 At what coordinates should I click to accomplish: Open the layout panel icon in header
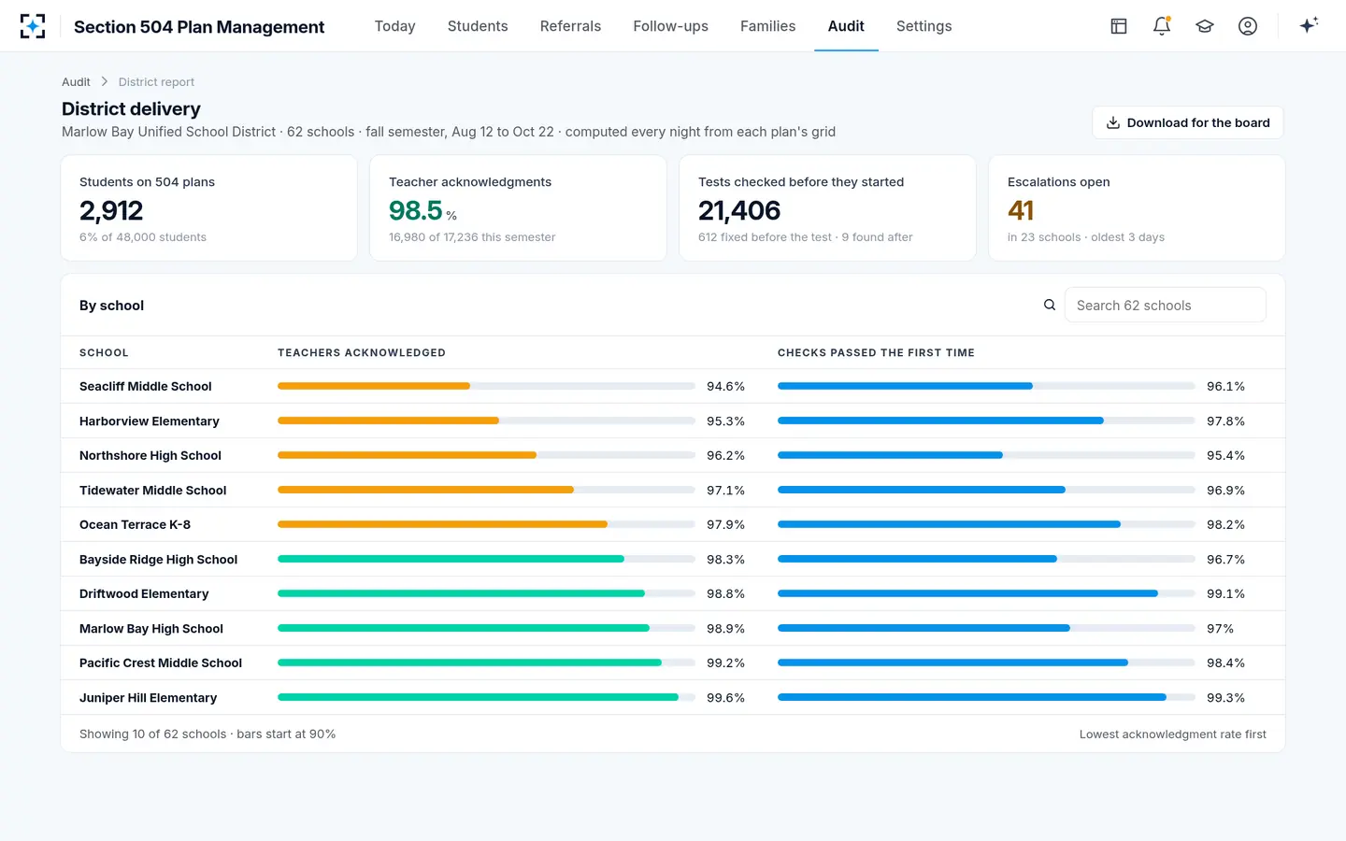[x=1119, y=26]
